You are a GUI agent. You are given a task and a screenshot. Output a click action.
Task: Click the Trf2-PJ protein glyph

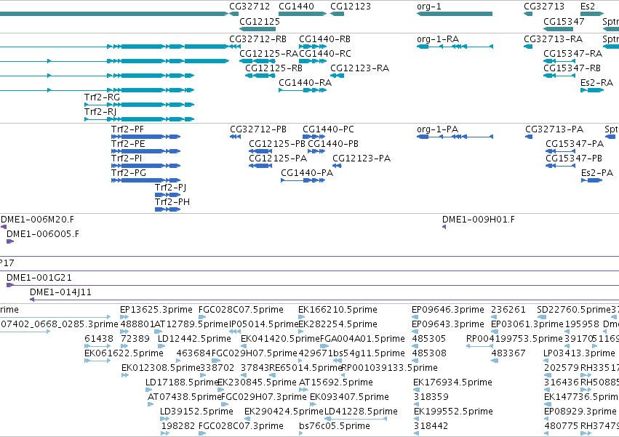pyautogui.click(x=168, y=195)
